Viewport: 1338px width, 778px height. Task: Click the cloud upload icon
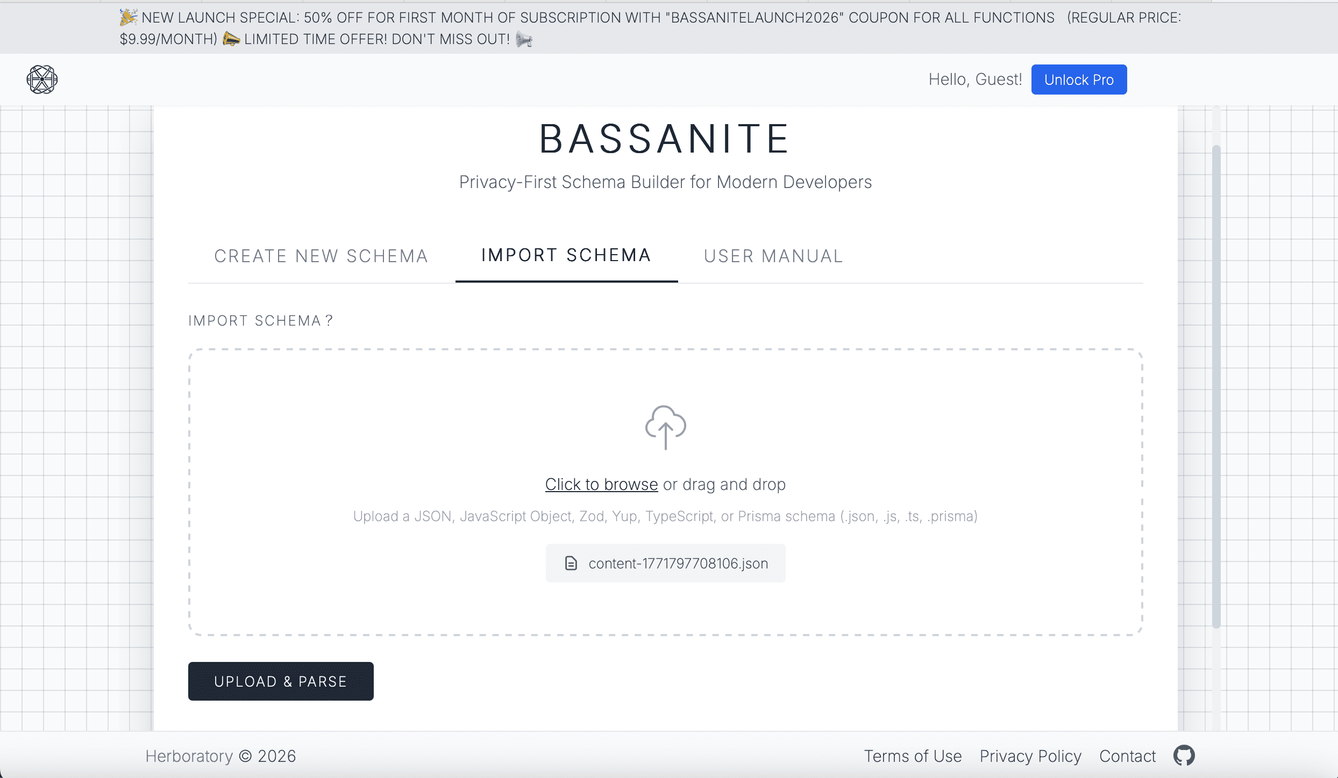pyautogui.click(x=665, y=427)
